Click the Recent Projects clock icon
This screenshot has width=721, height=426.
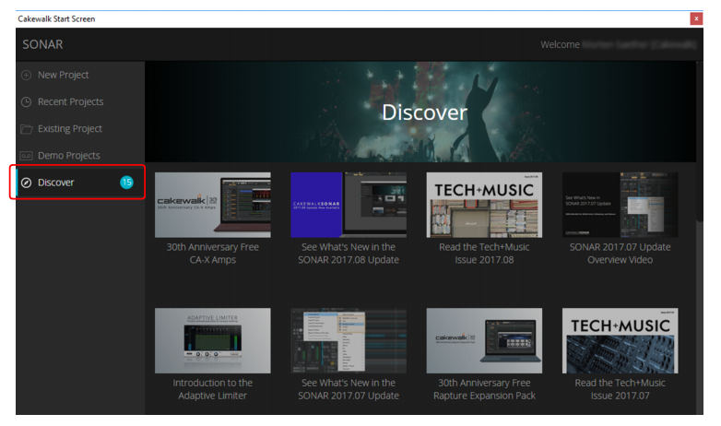[x=26, y=101]
